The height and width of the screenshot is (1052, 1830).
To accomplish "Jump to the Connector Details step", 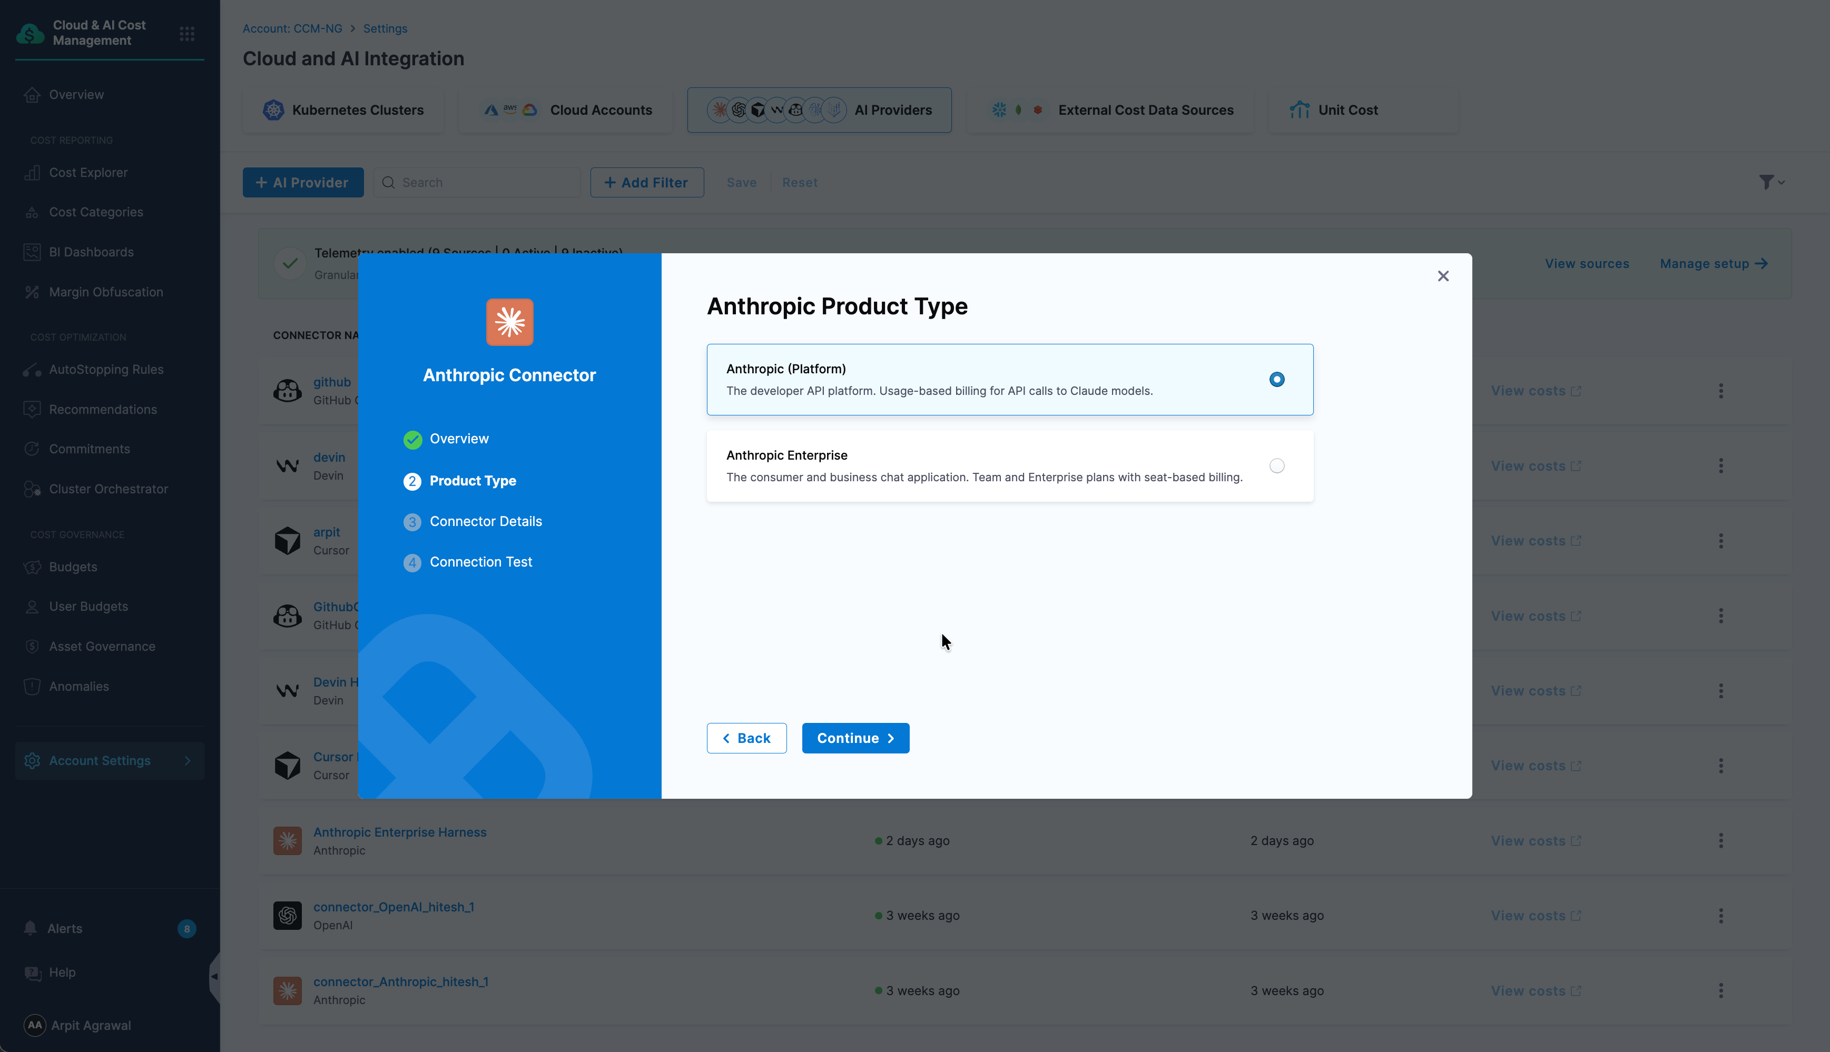I will [473, 521].
